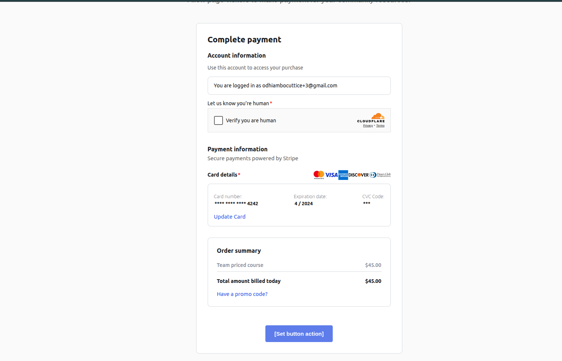Viewport: 562px width, 361px height.
Task: Expand the Have a promo code link
Action: (x=242, y=294)
